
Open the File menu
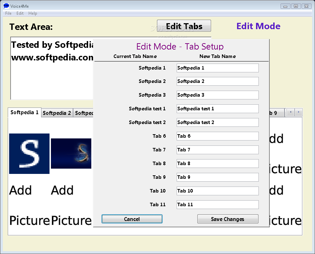coord(8,13)
